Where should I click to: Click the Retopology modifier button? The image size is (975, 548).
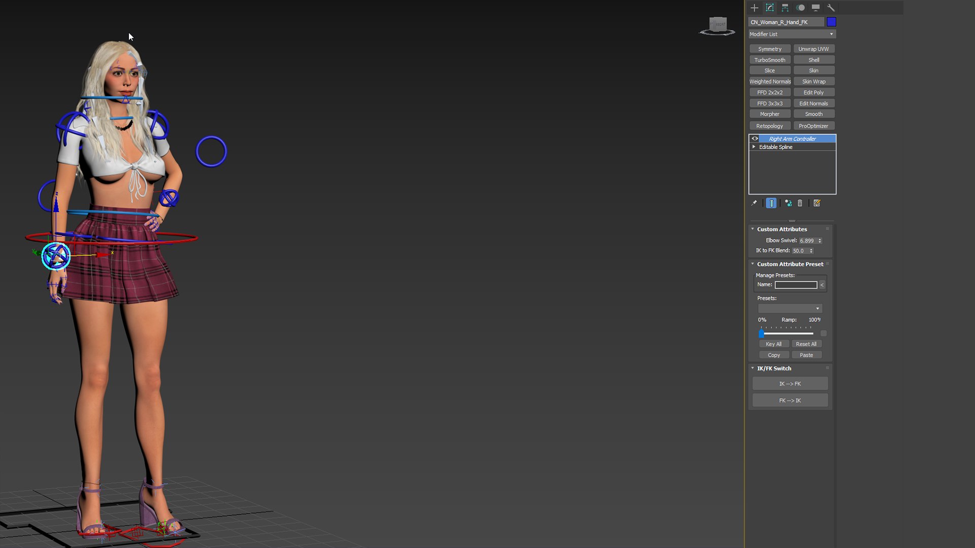pyautogui.click(x=769, y=126)
